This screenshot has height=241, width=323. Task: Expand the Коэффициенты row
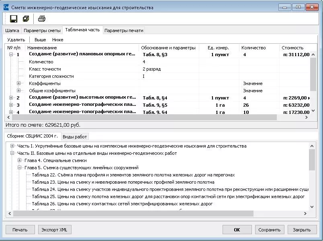[18, 83]
